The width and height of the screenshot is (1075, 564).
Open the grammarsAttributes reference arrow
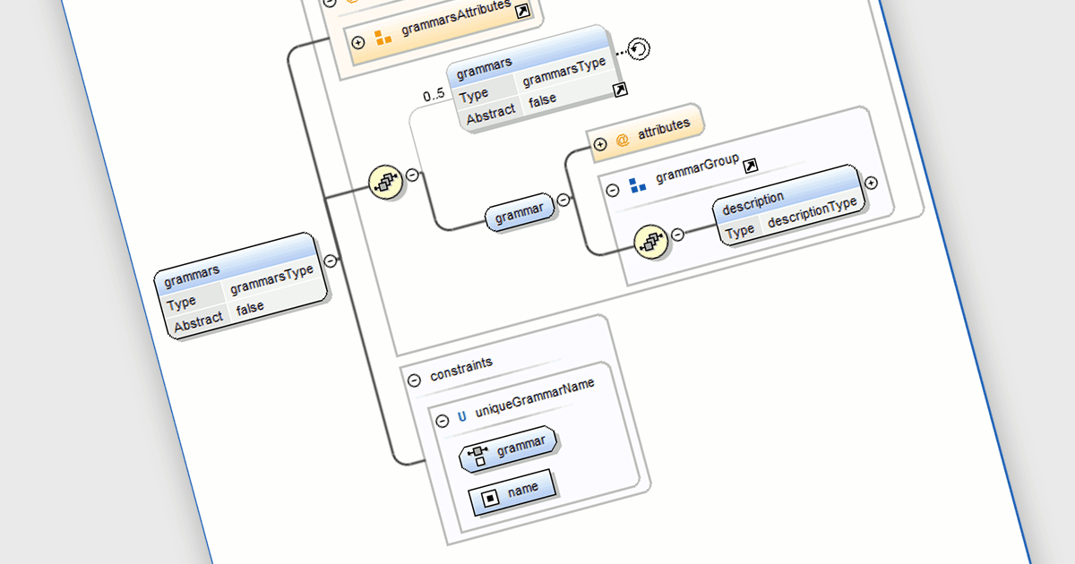click(523, 11)
